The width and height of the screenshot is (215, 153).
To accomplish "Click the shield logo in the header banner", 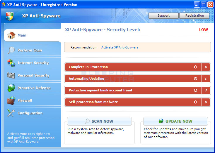I will (10, 16).
